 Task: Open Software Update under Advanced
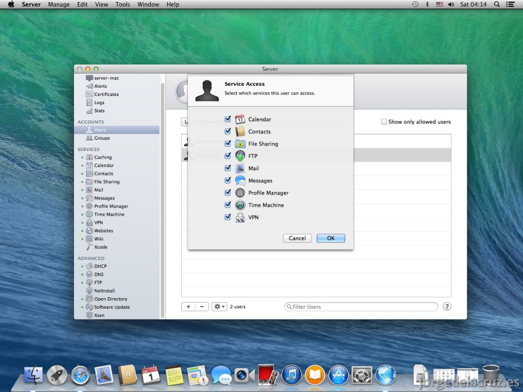point(108,307)
